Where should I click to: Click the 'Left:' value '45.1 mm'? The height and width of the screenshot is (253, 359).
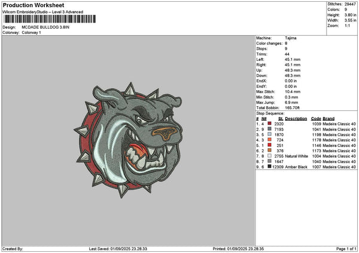pos(293,60)
